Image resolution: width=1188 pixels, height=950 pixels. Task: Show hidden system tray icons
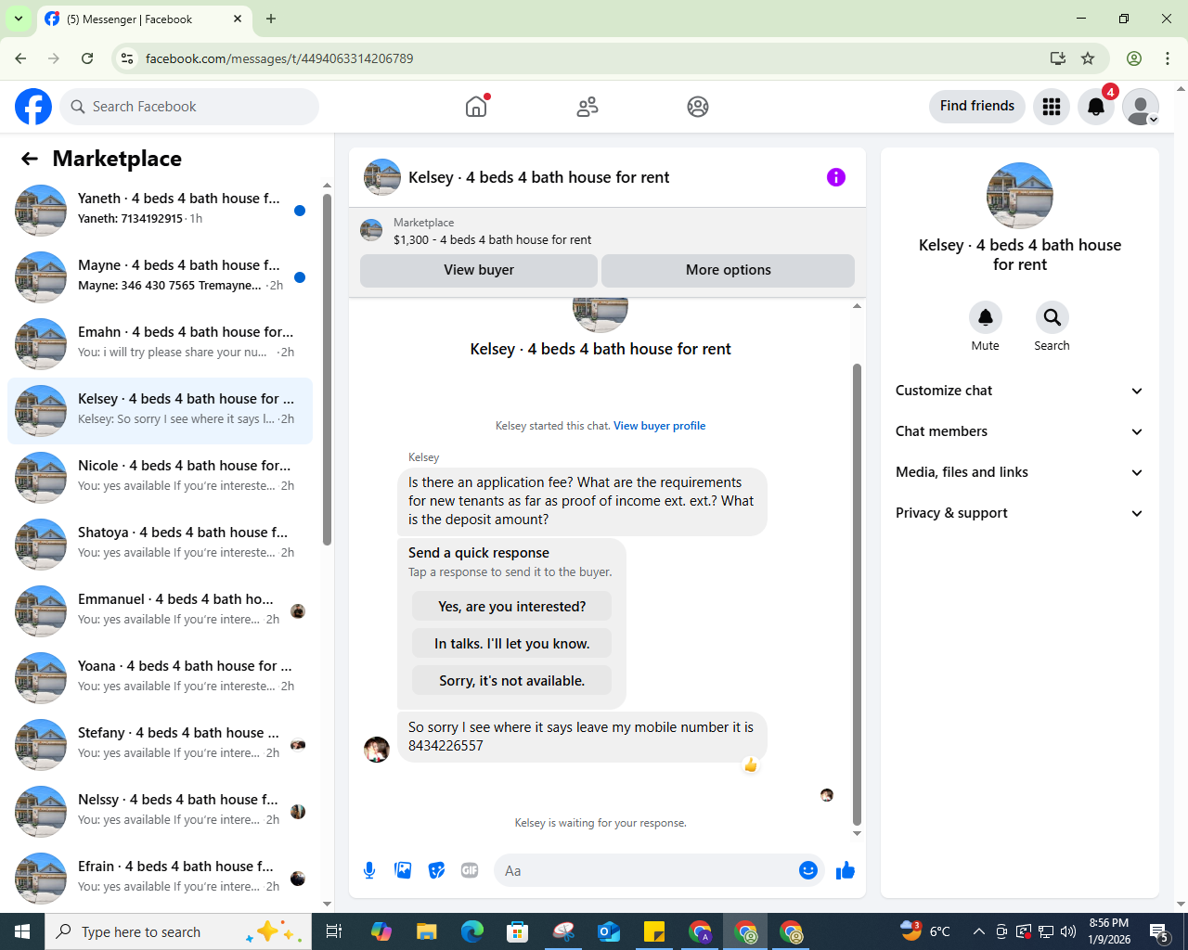(978, 931)
